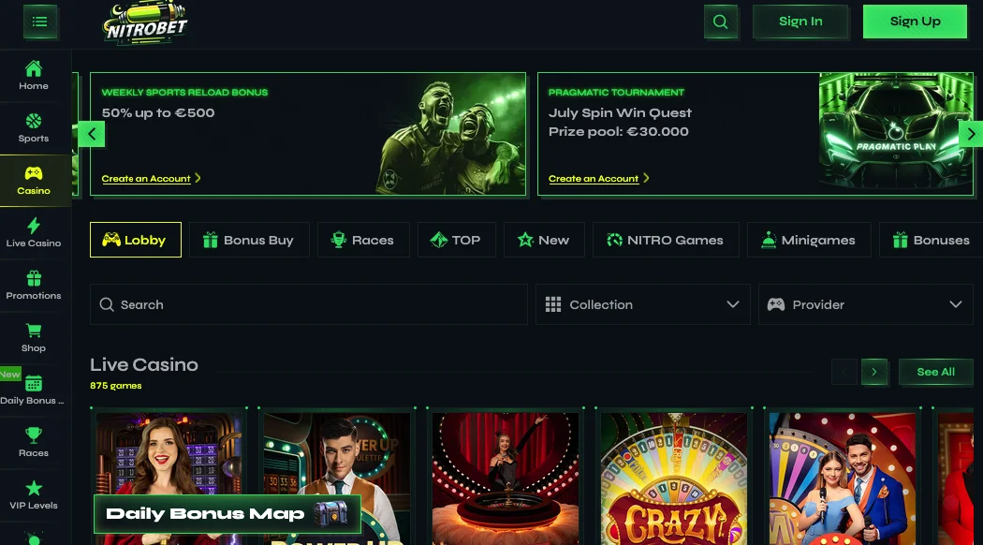Show the next promo banner
Screen dimensions: 983x545
(x=971, y=134)
